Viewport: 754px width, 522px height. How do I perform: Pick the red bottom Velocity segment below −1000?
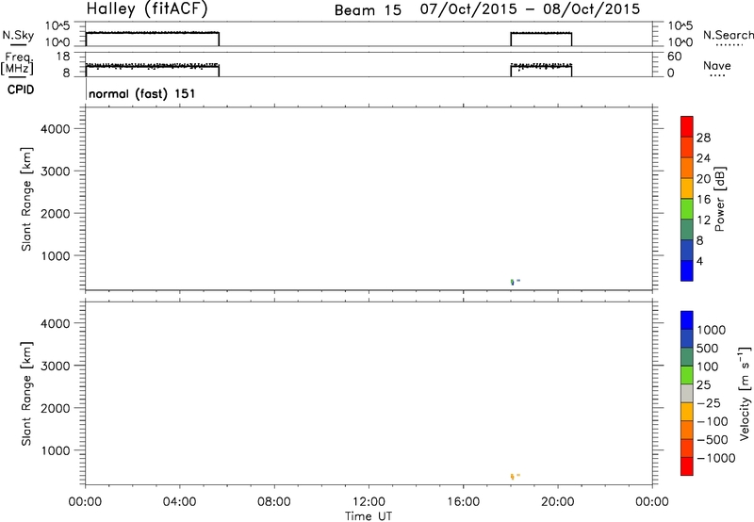pyautogui.click(x=687, y=466)
